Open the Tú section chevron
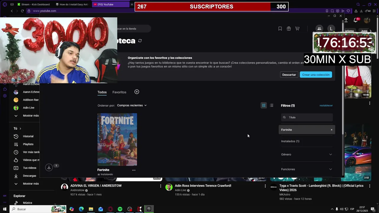The image size is (379, 213). point(20,129)
